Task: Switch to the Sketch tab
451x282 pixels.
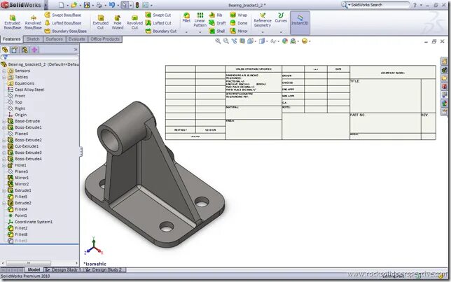Action: click(x=33, y=39)
